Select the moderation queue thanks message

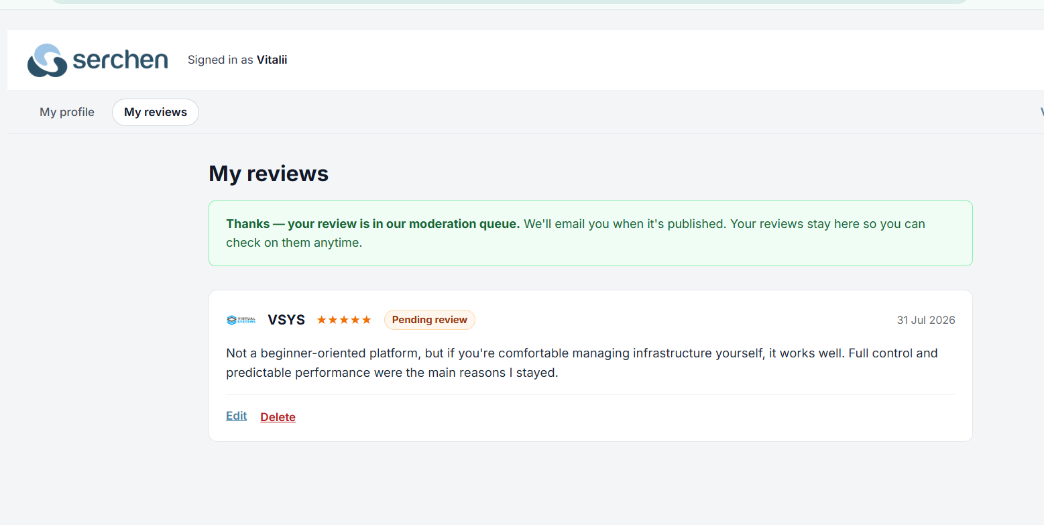(x=590, y=233)
